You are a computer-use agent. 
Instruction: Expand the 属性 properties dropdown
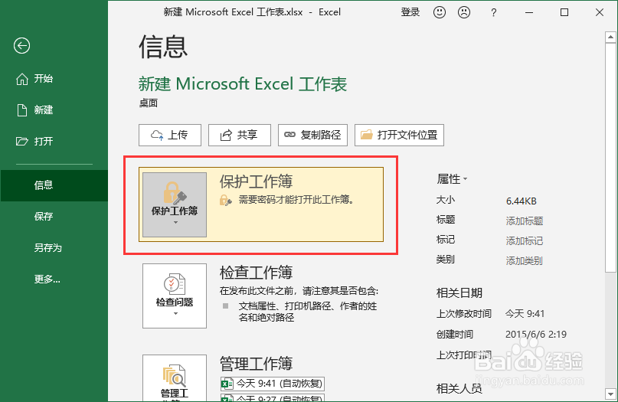(x=452, y=179)
